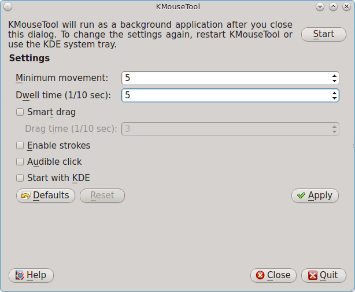Viewport: 355px width, 292px height.
Task: Apply settings using the green checkmark icon
Action: 301,195
